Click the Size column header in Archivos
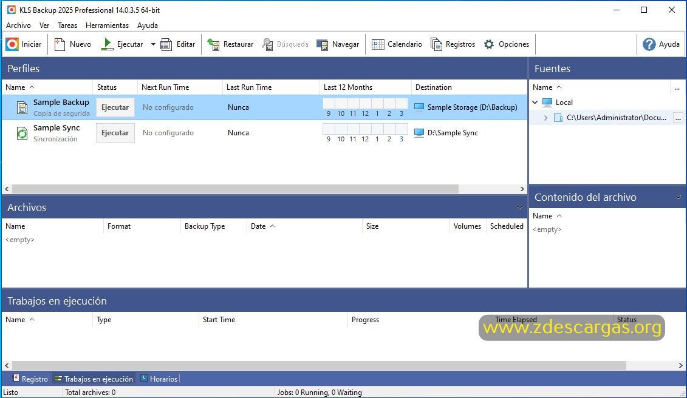Screen dimensions: 687x398 click(406, 226)
